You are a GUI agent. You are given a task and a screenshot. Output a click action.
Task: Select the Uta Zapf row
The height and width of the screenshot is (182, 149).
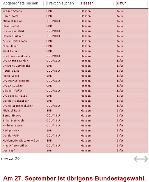click(x=74, y=150)
